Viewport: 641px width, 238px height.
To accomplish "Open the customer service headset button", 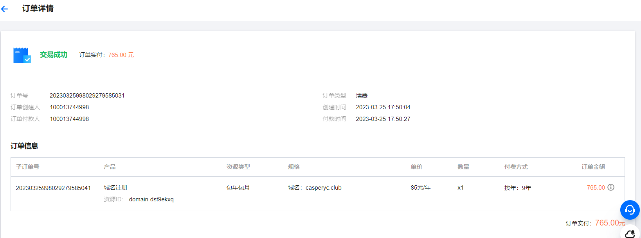I will click(630, 210).
